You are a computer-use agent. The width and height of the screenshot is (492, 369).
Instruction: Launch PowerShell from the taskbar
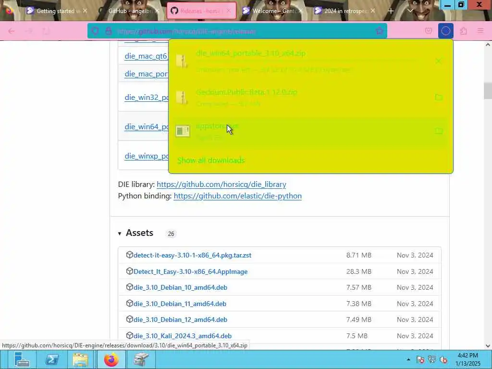point(52,359)
